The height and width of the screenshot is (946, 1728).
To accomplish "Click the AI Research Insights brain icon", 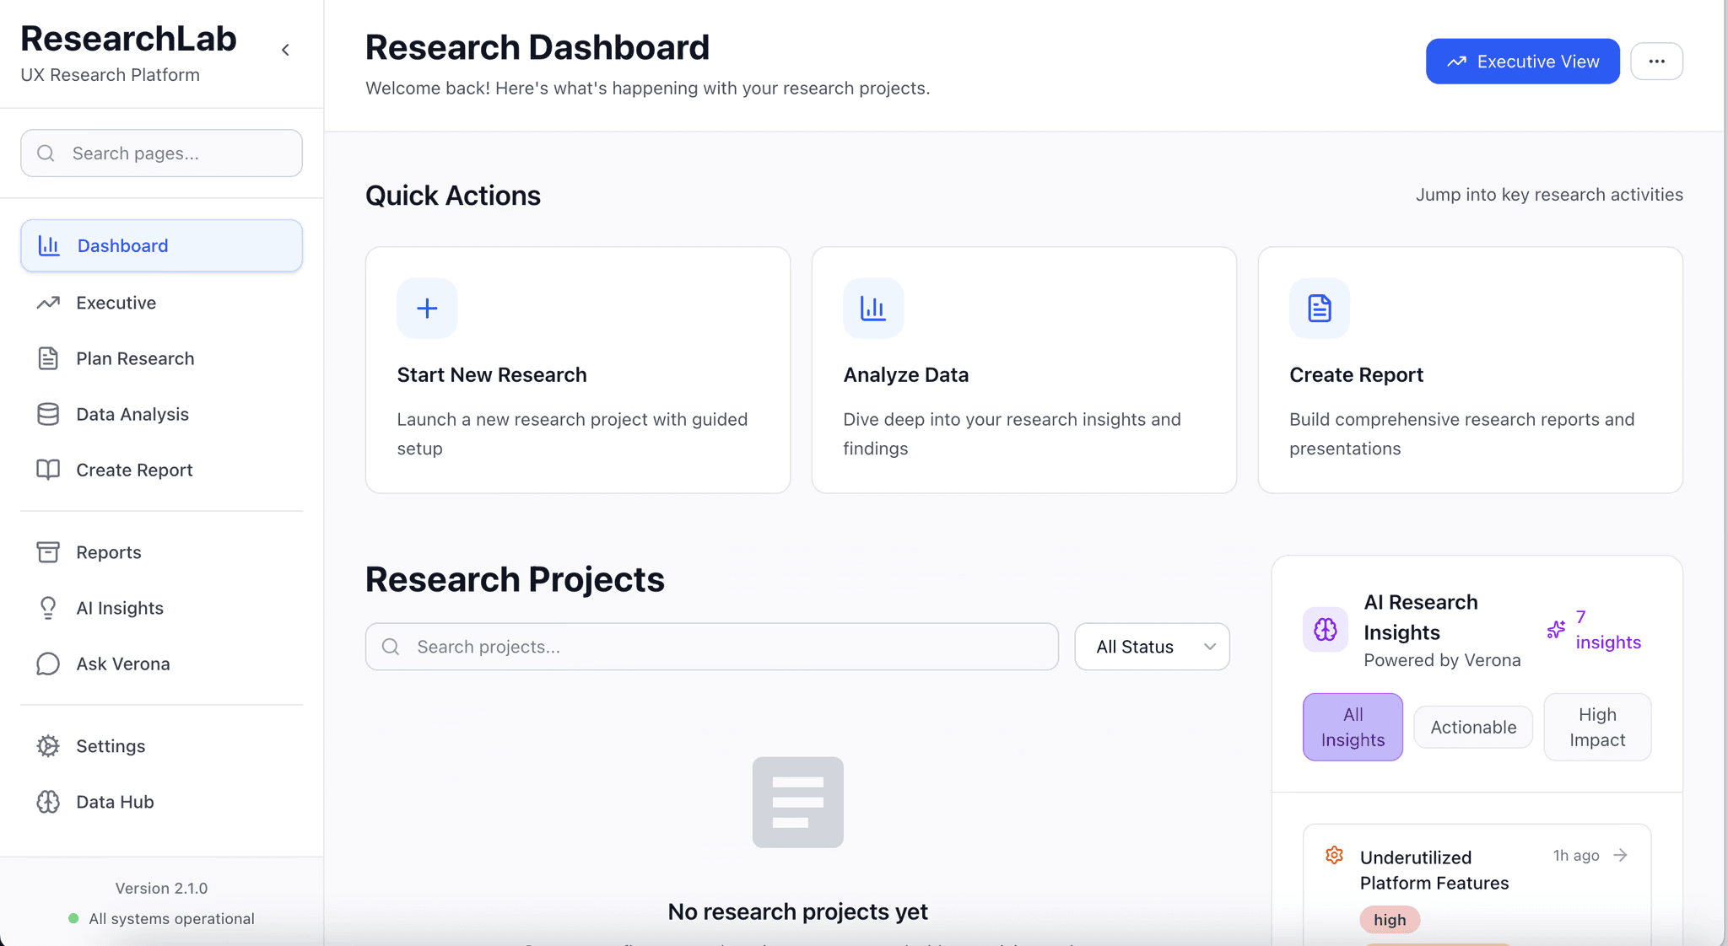I will pyautogui.click(x=1324, y=629).
